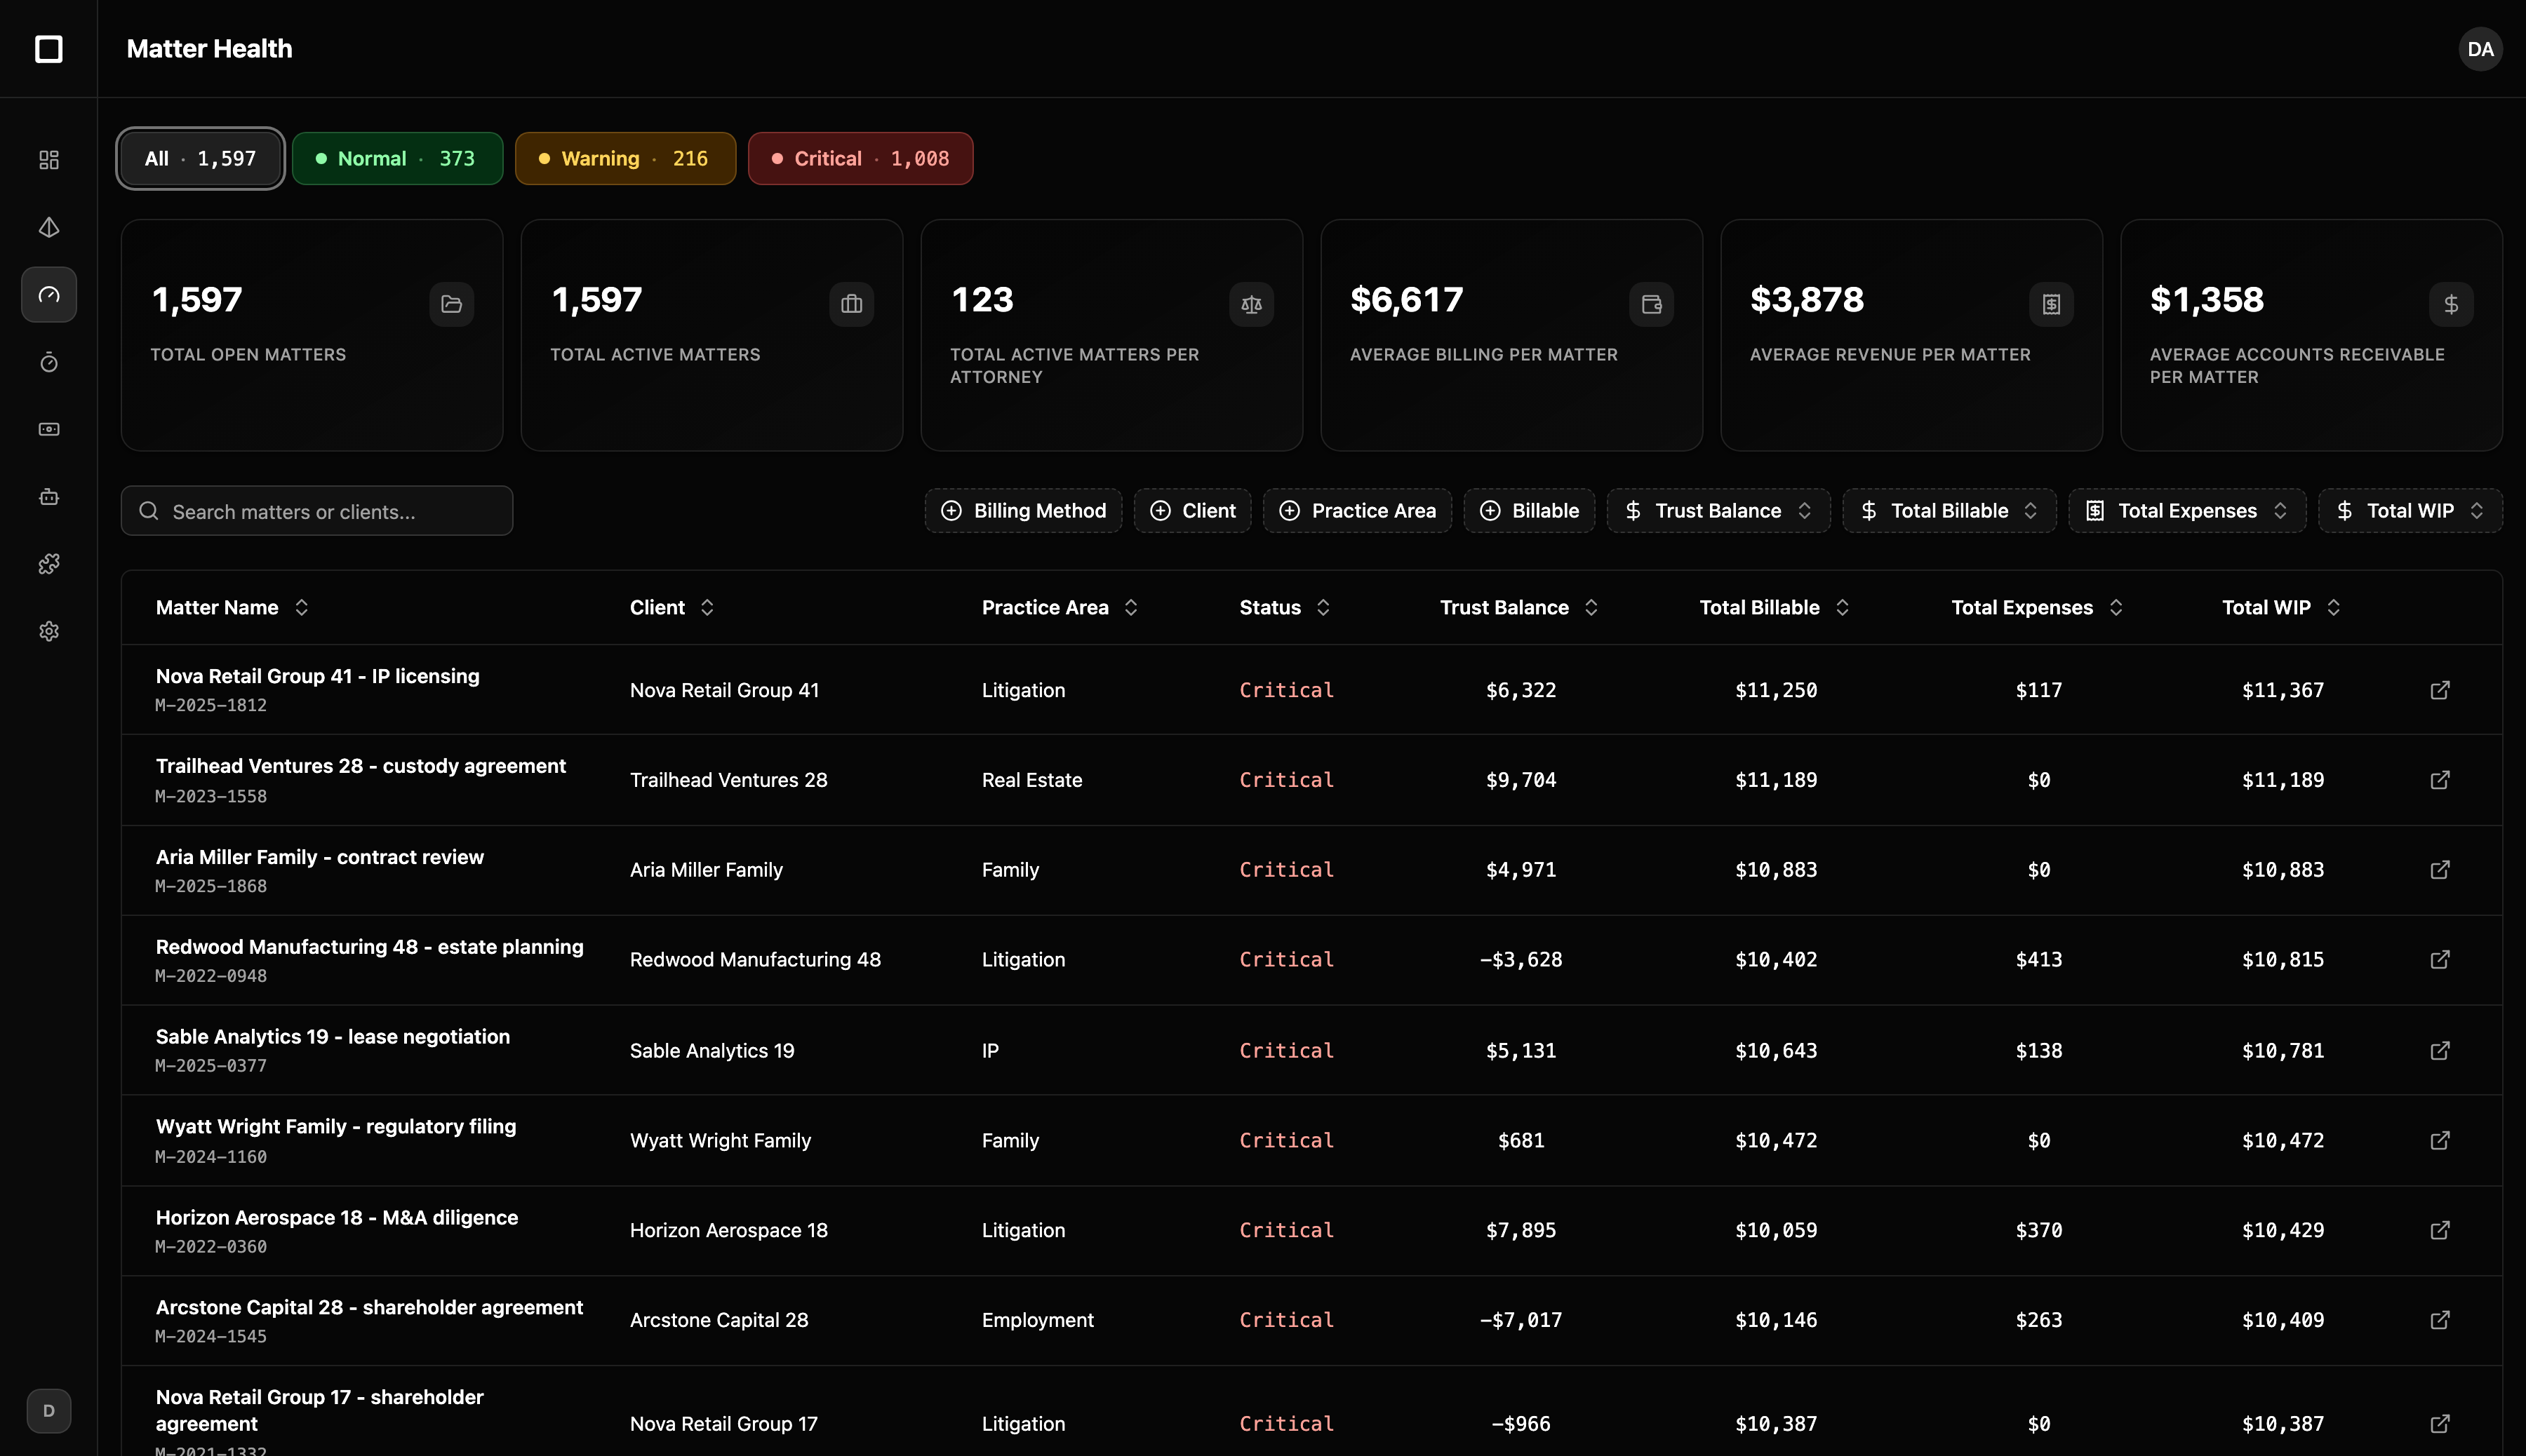Open the puzzle piece integrations icon
This screenshot has width=2526, height=1456.
[49, 564]
